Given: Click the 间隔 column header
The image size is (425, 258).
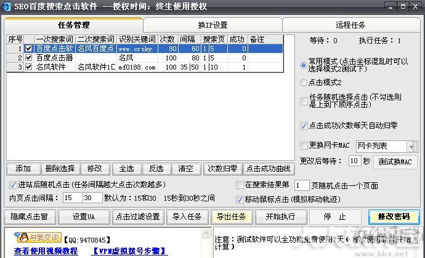Looking at the screenshot, I should tap(189, 39).
